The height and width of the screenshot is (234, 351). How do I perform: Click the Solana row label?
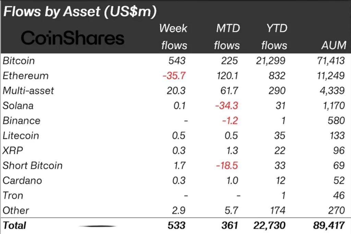pyautogui.click(x=18, y=106)
